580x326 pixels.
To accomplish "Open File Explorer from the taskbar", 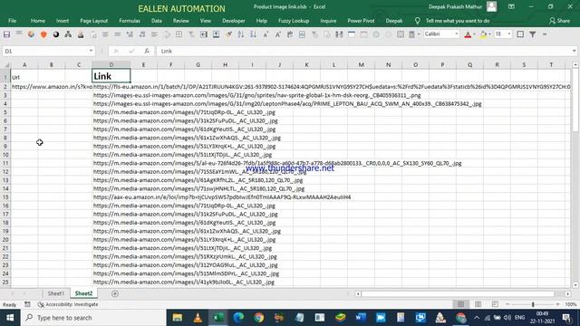I will coord(178,318).
